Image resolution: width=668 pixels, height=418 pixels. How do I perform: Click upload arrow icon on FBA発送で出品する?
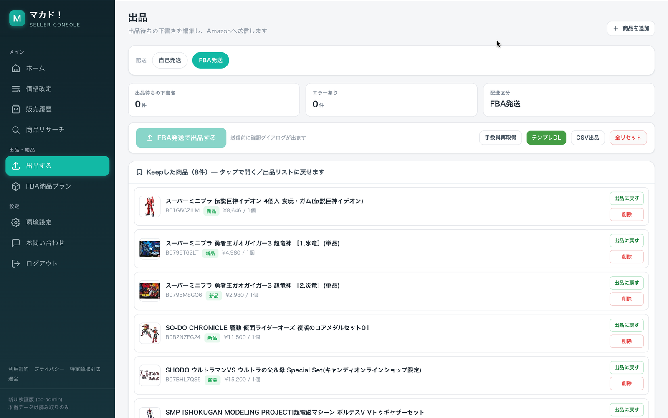[x=149, y=138]
